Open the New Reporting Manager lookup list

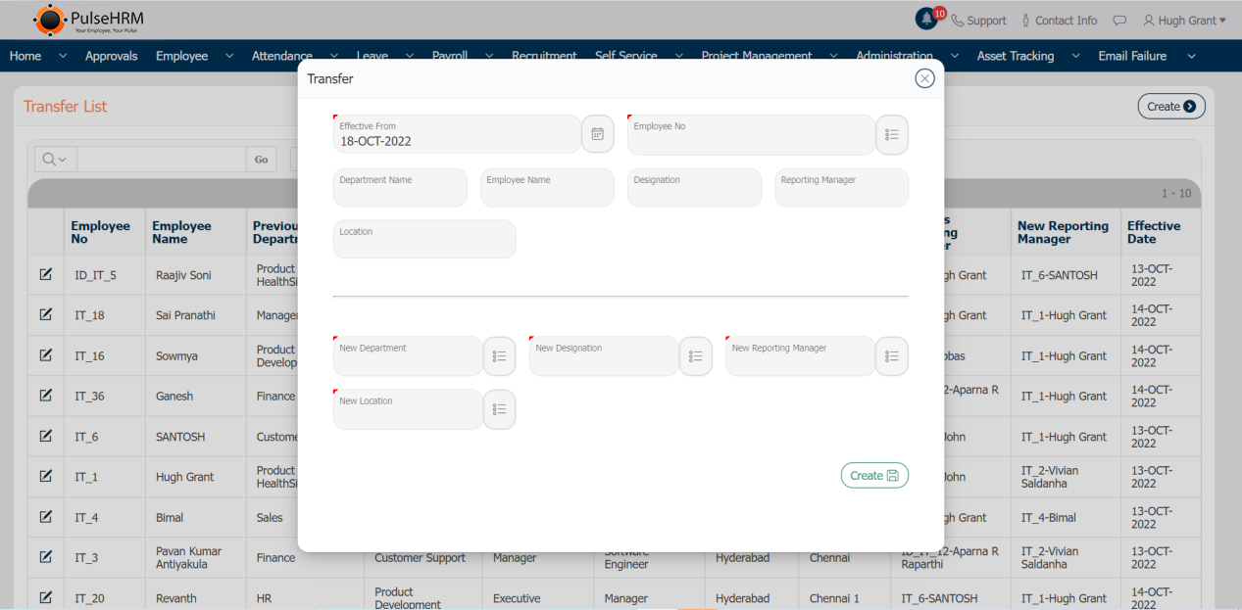coord(891,356)
